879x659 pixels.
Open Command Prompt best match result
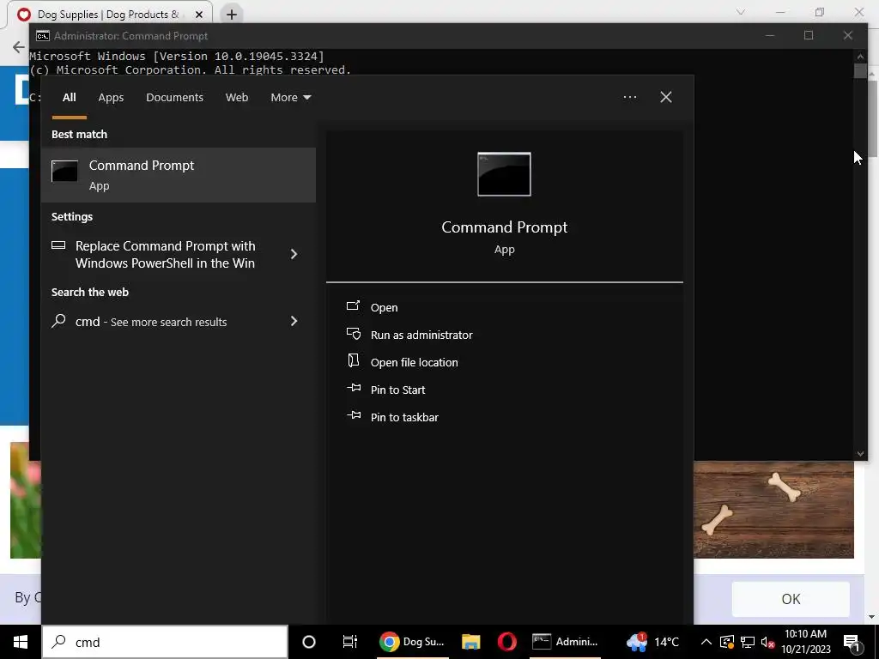[179, 175]
